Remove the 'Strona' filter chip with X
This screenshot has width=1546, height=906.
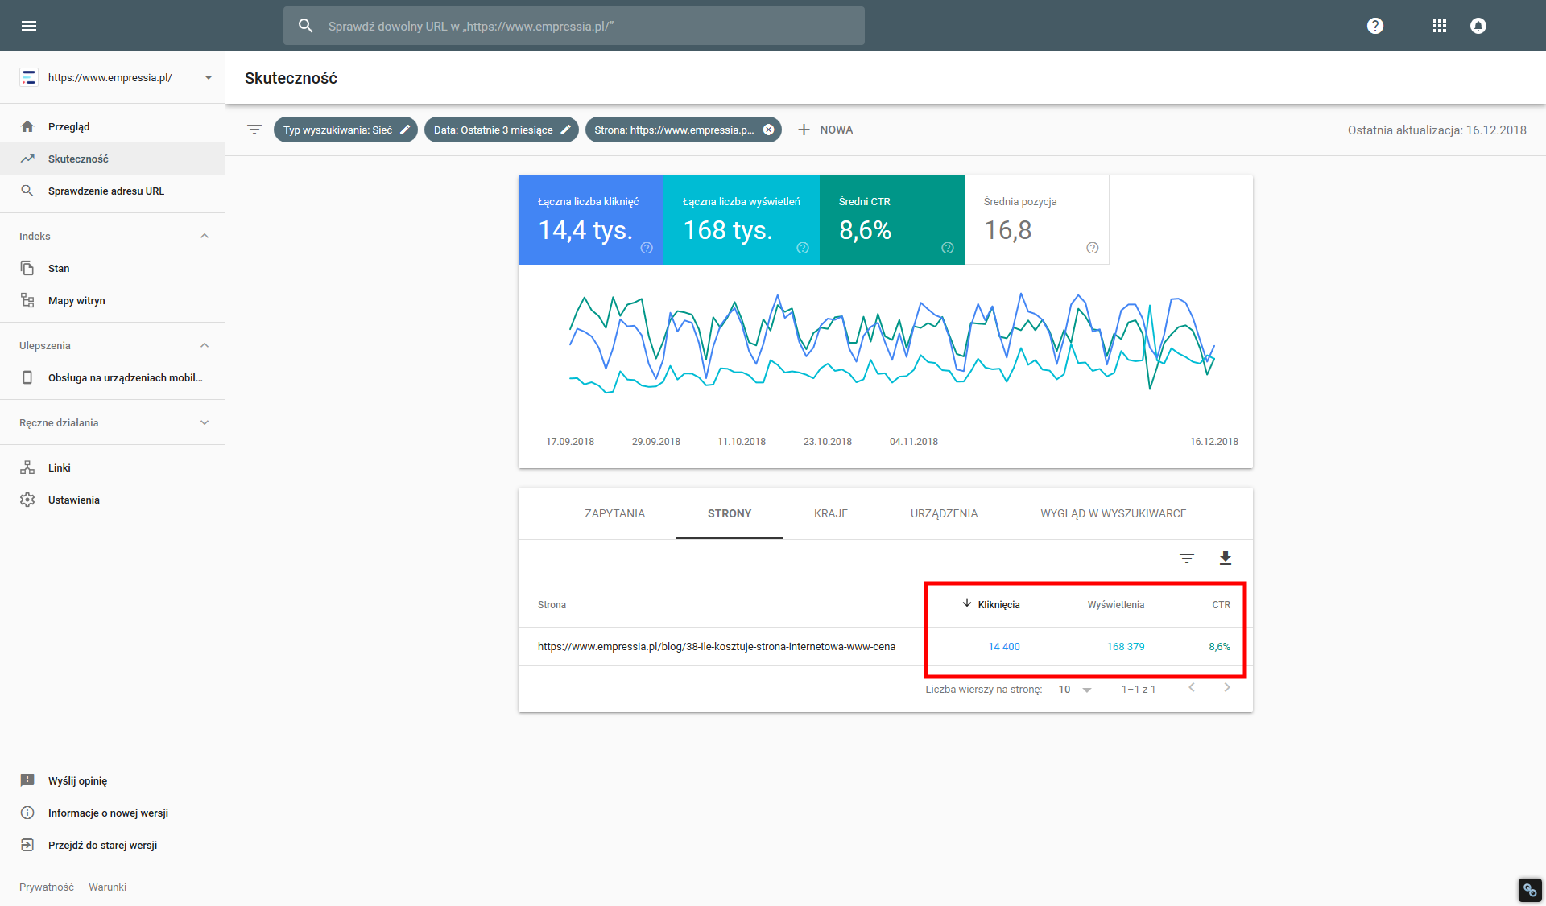pyautogui.click(x=769, y=130)
